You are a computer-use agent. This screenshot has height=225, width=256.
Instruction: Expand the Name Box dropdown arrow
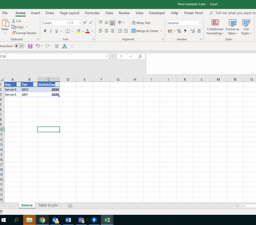point(106,57)
